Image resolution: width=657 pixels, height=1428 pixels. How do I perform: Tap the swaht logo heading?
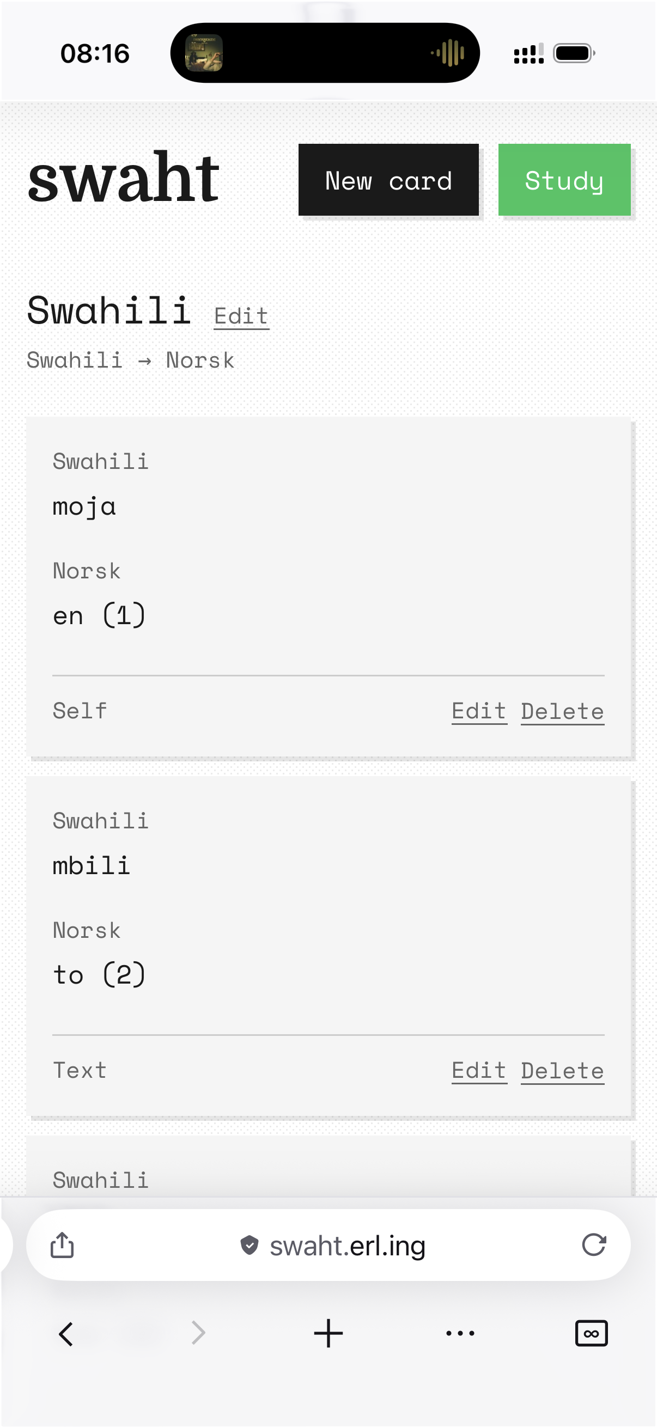pos(124,179)
